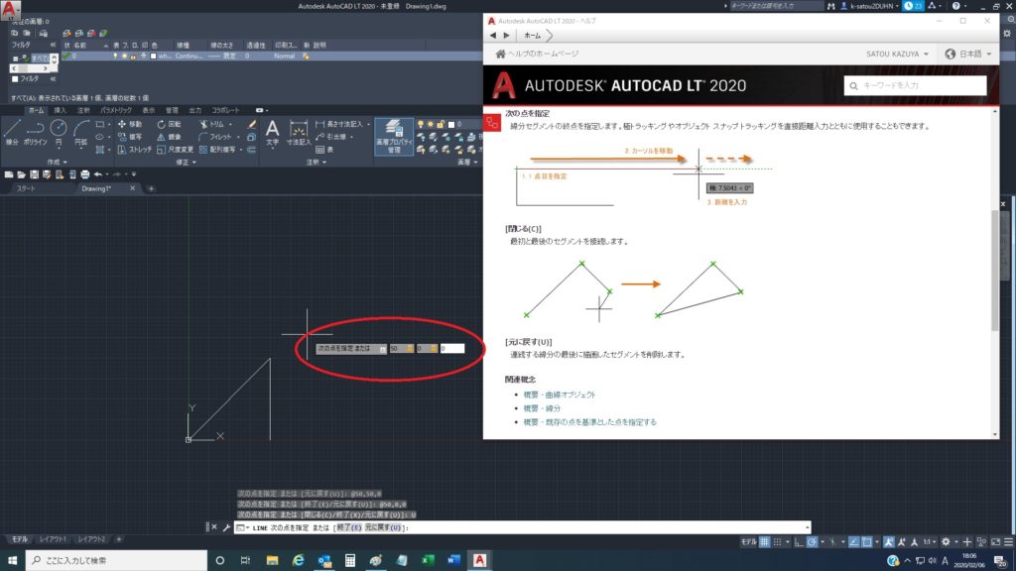1016x571 pixels.
Task: Click the Rotate (回転) tool
Action: (169, 124)
